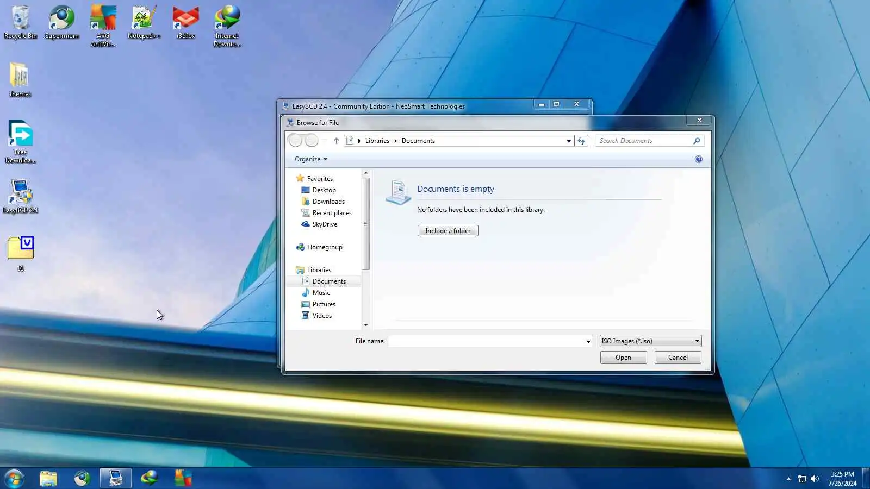
Task: Select the Free Download Manager desktop icon
Action: point(21,142)
